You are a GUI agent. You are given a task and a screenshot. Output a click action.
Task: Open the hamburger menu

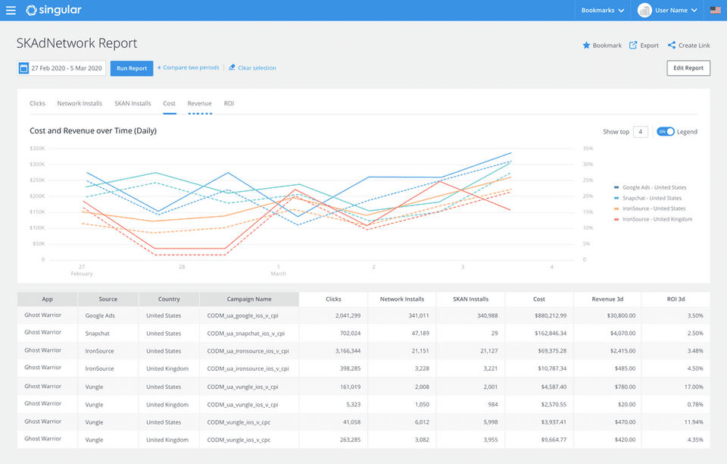(10, 10)
